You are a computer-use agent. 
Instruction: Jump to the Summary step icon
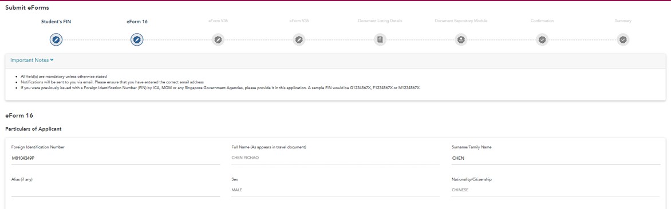tap(623, 40)
